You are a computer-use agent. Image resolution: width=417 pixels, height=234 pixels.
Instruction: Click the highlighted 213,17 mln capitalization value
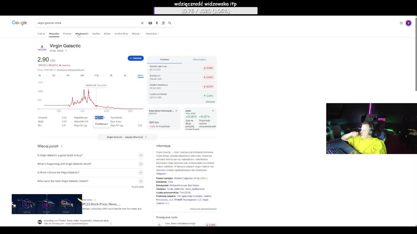click(x=99, y=118)
